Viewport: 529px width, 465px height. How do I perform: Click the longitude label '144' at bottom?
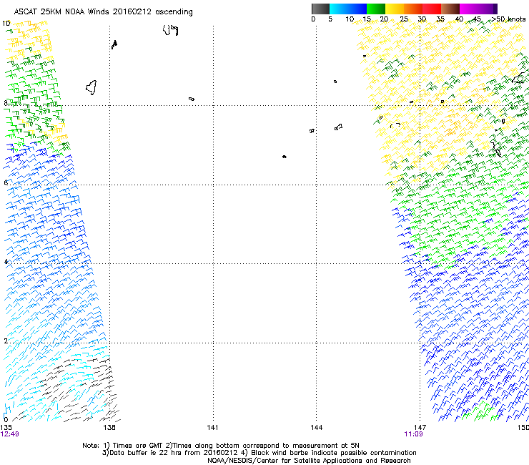click(316, 428)
